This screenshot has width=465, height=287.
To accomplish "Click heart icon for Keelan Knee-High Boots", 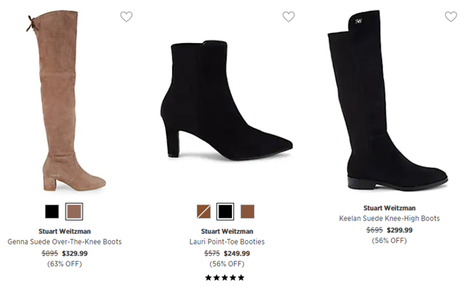I will pos(451,16).
